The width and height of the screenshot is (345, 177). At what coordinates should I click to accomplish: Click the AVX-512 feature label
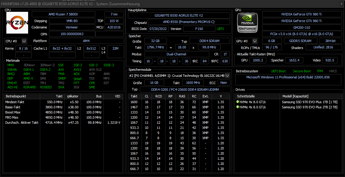pyautogui.click(x=95, y=70)
